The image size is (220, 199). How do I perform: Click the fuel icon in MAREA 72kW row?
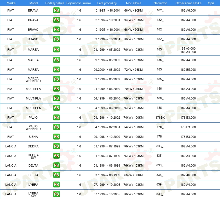[x=56, y=70]
